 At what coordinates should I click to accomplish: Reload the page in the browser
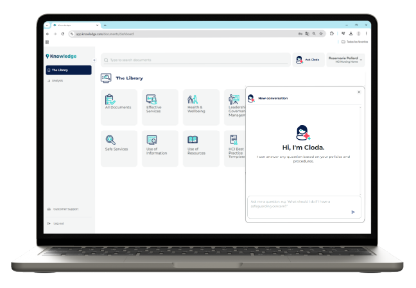coord(62,33)
